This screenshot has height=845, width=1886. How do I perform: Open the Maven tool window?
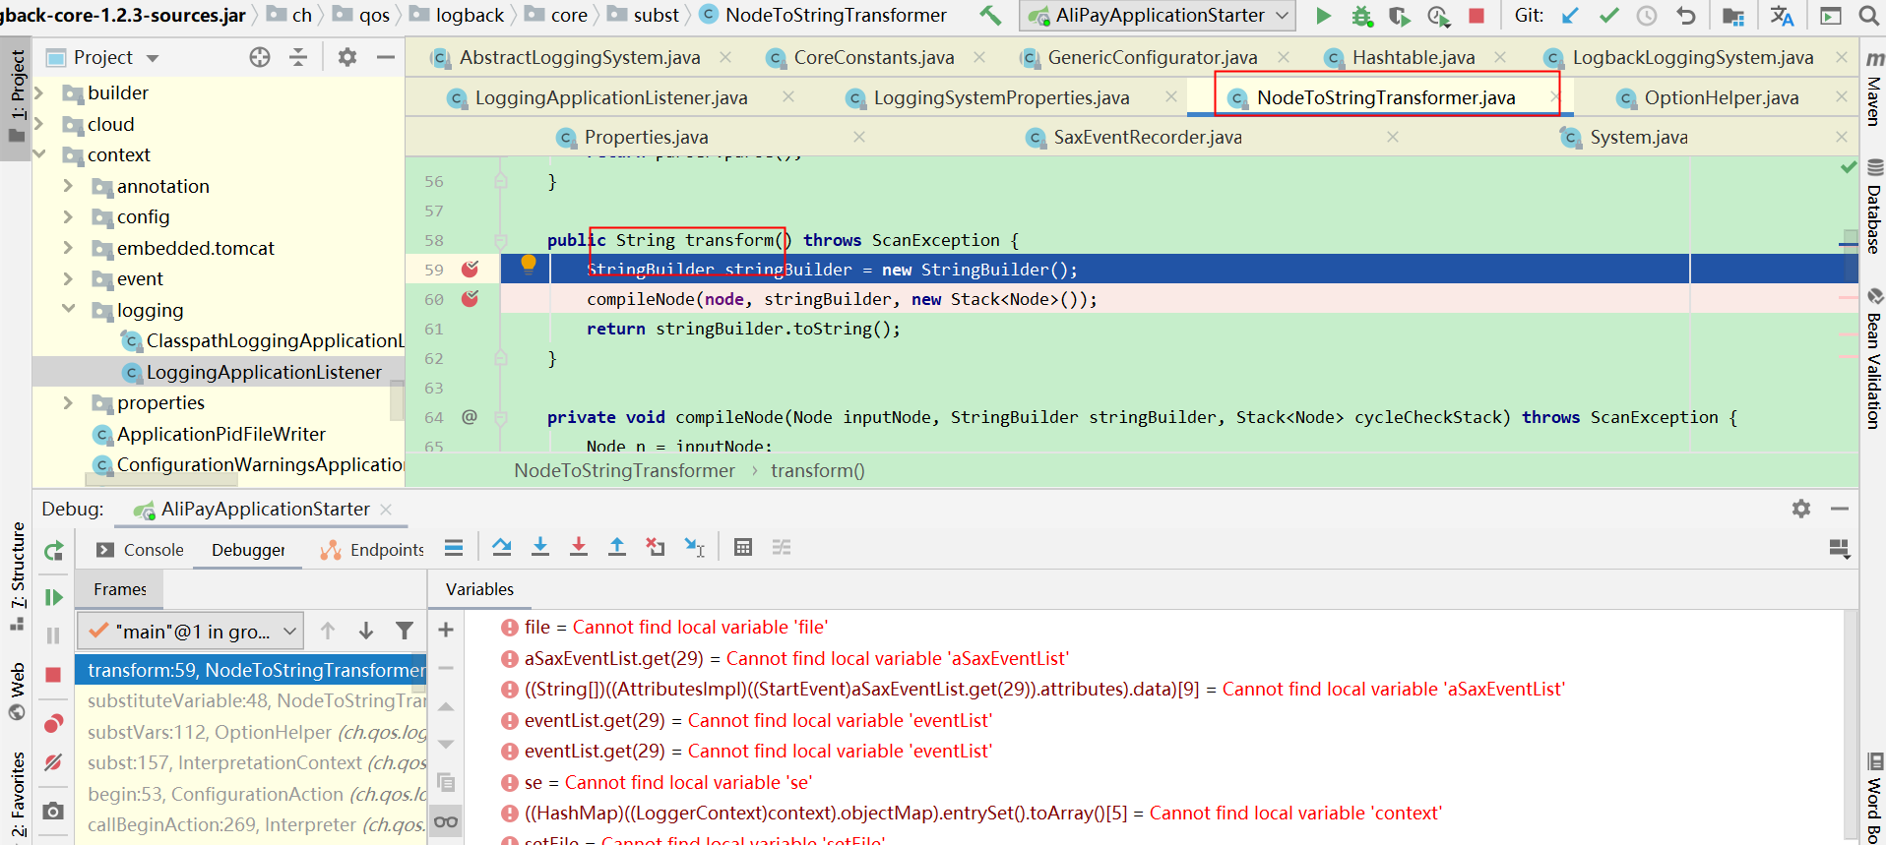click(x=1874, y=90)
